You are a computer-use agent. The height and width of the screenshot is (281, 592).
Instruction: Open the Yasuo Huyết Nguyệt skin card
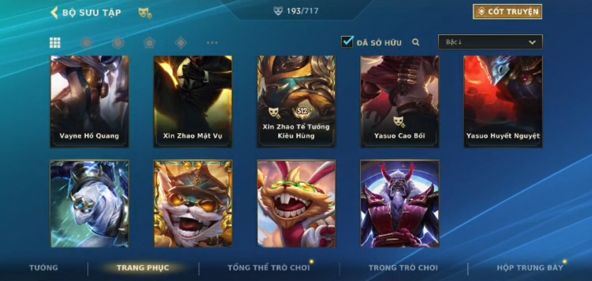coord(503,101)
